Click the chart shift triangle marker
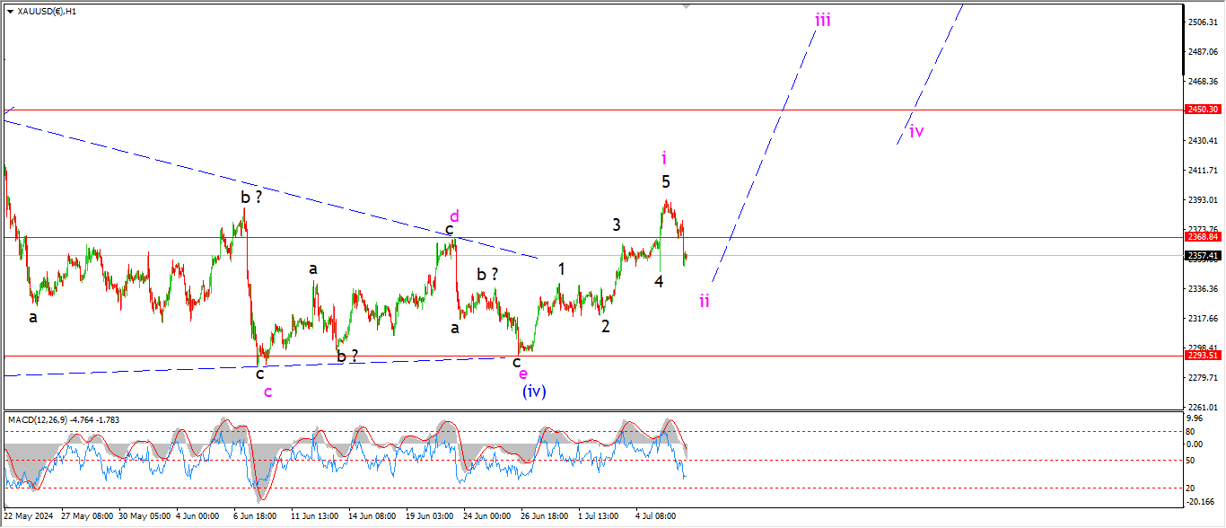Viewport: 1226px width, 528px height. (687, 6)
